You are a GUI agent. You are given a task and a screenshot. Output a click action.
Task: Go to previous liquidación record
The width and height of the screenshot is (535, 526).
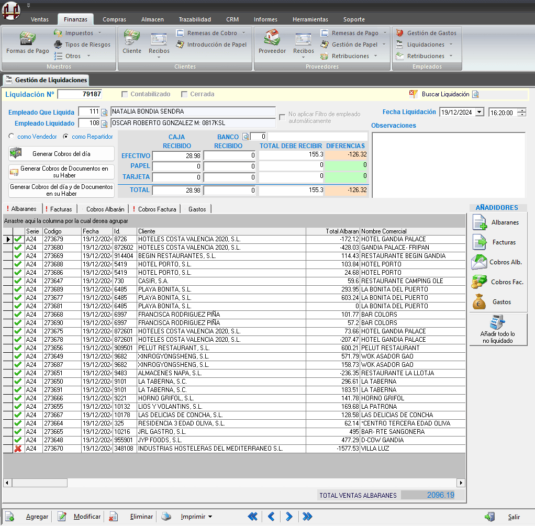[x=271, y=517]
